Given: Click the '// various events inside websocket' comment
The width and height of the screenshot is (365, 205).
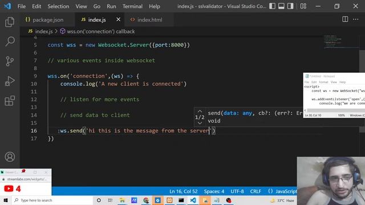Looking at the screenshot, I should click(102, 60).
